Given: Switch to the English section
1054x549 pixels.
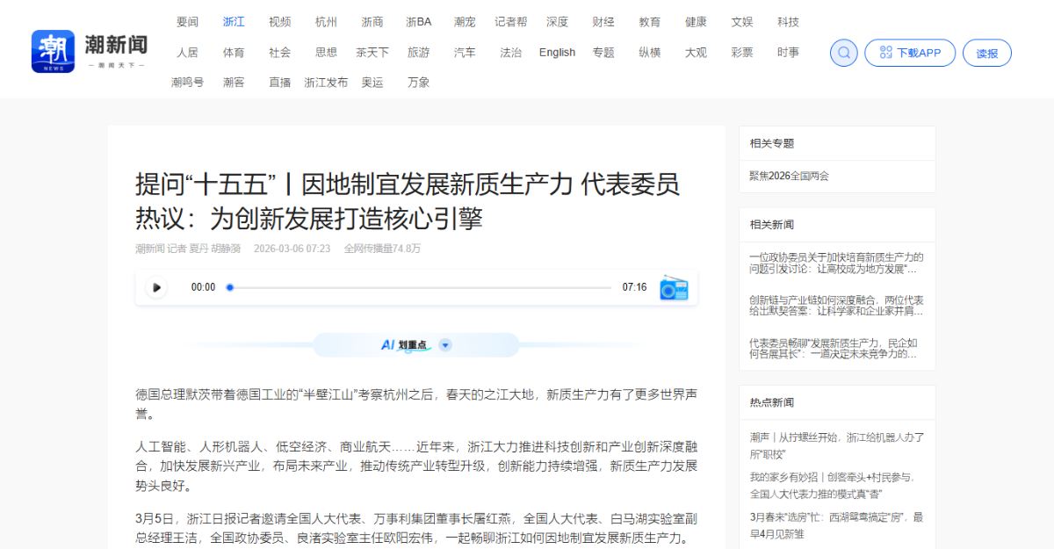Looking at the screenshot, I should 557,53.
